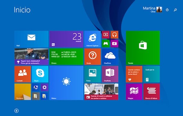Open the Camera tile

point(114,43)
